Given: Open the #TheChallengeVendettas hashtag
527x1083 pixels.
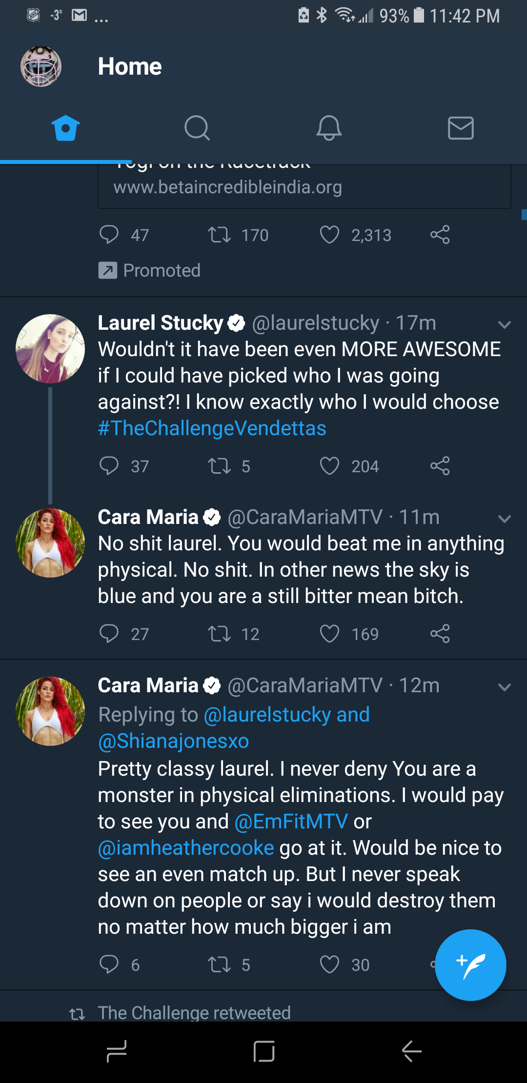Looking at the screenshot, I should coord(212,428).
